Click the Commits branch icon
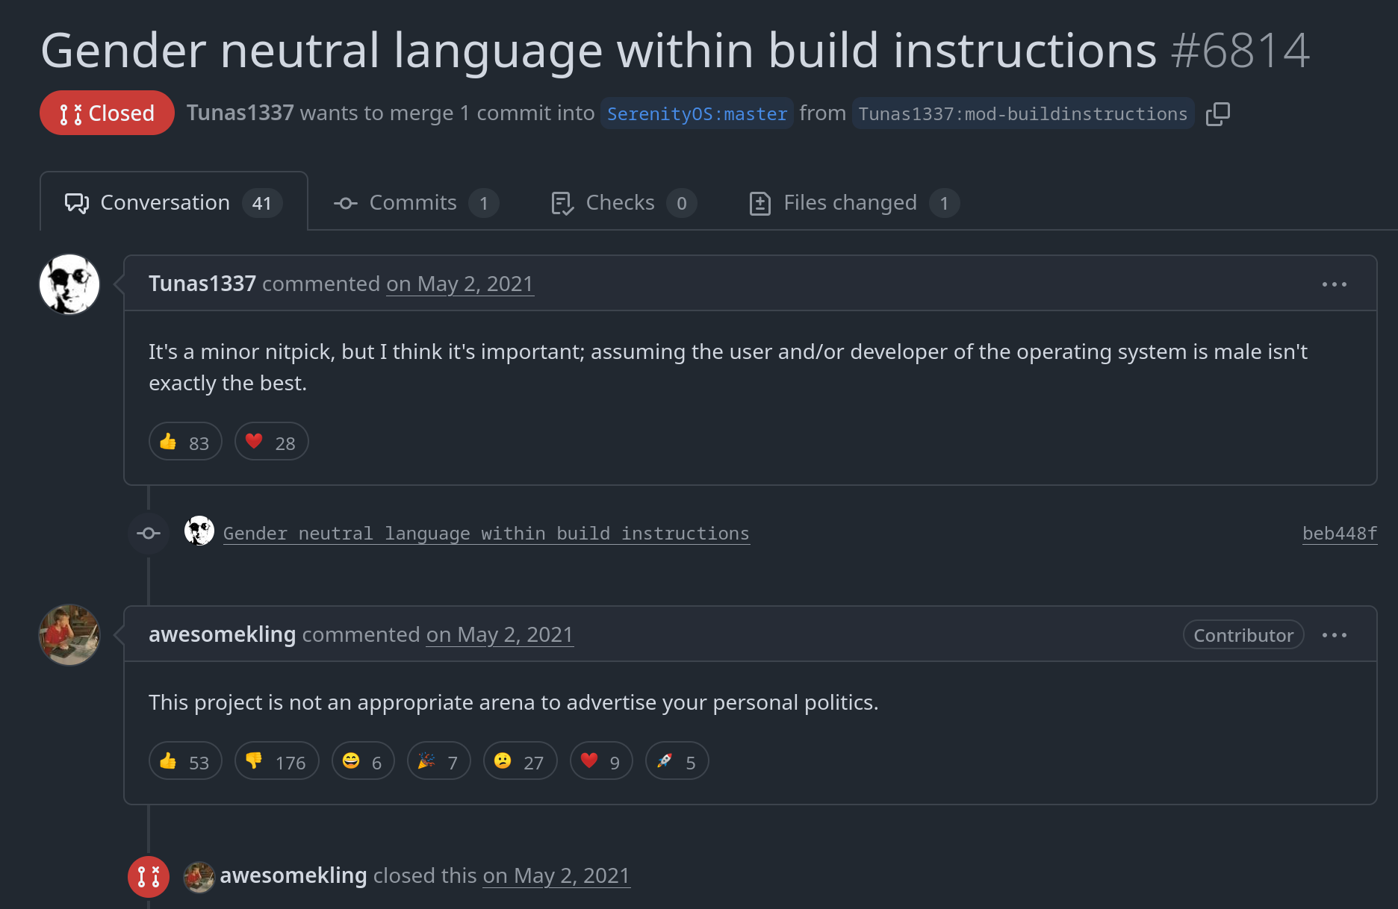 pyautogui.click(x=345, y=202)
